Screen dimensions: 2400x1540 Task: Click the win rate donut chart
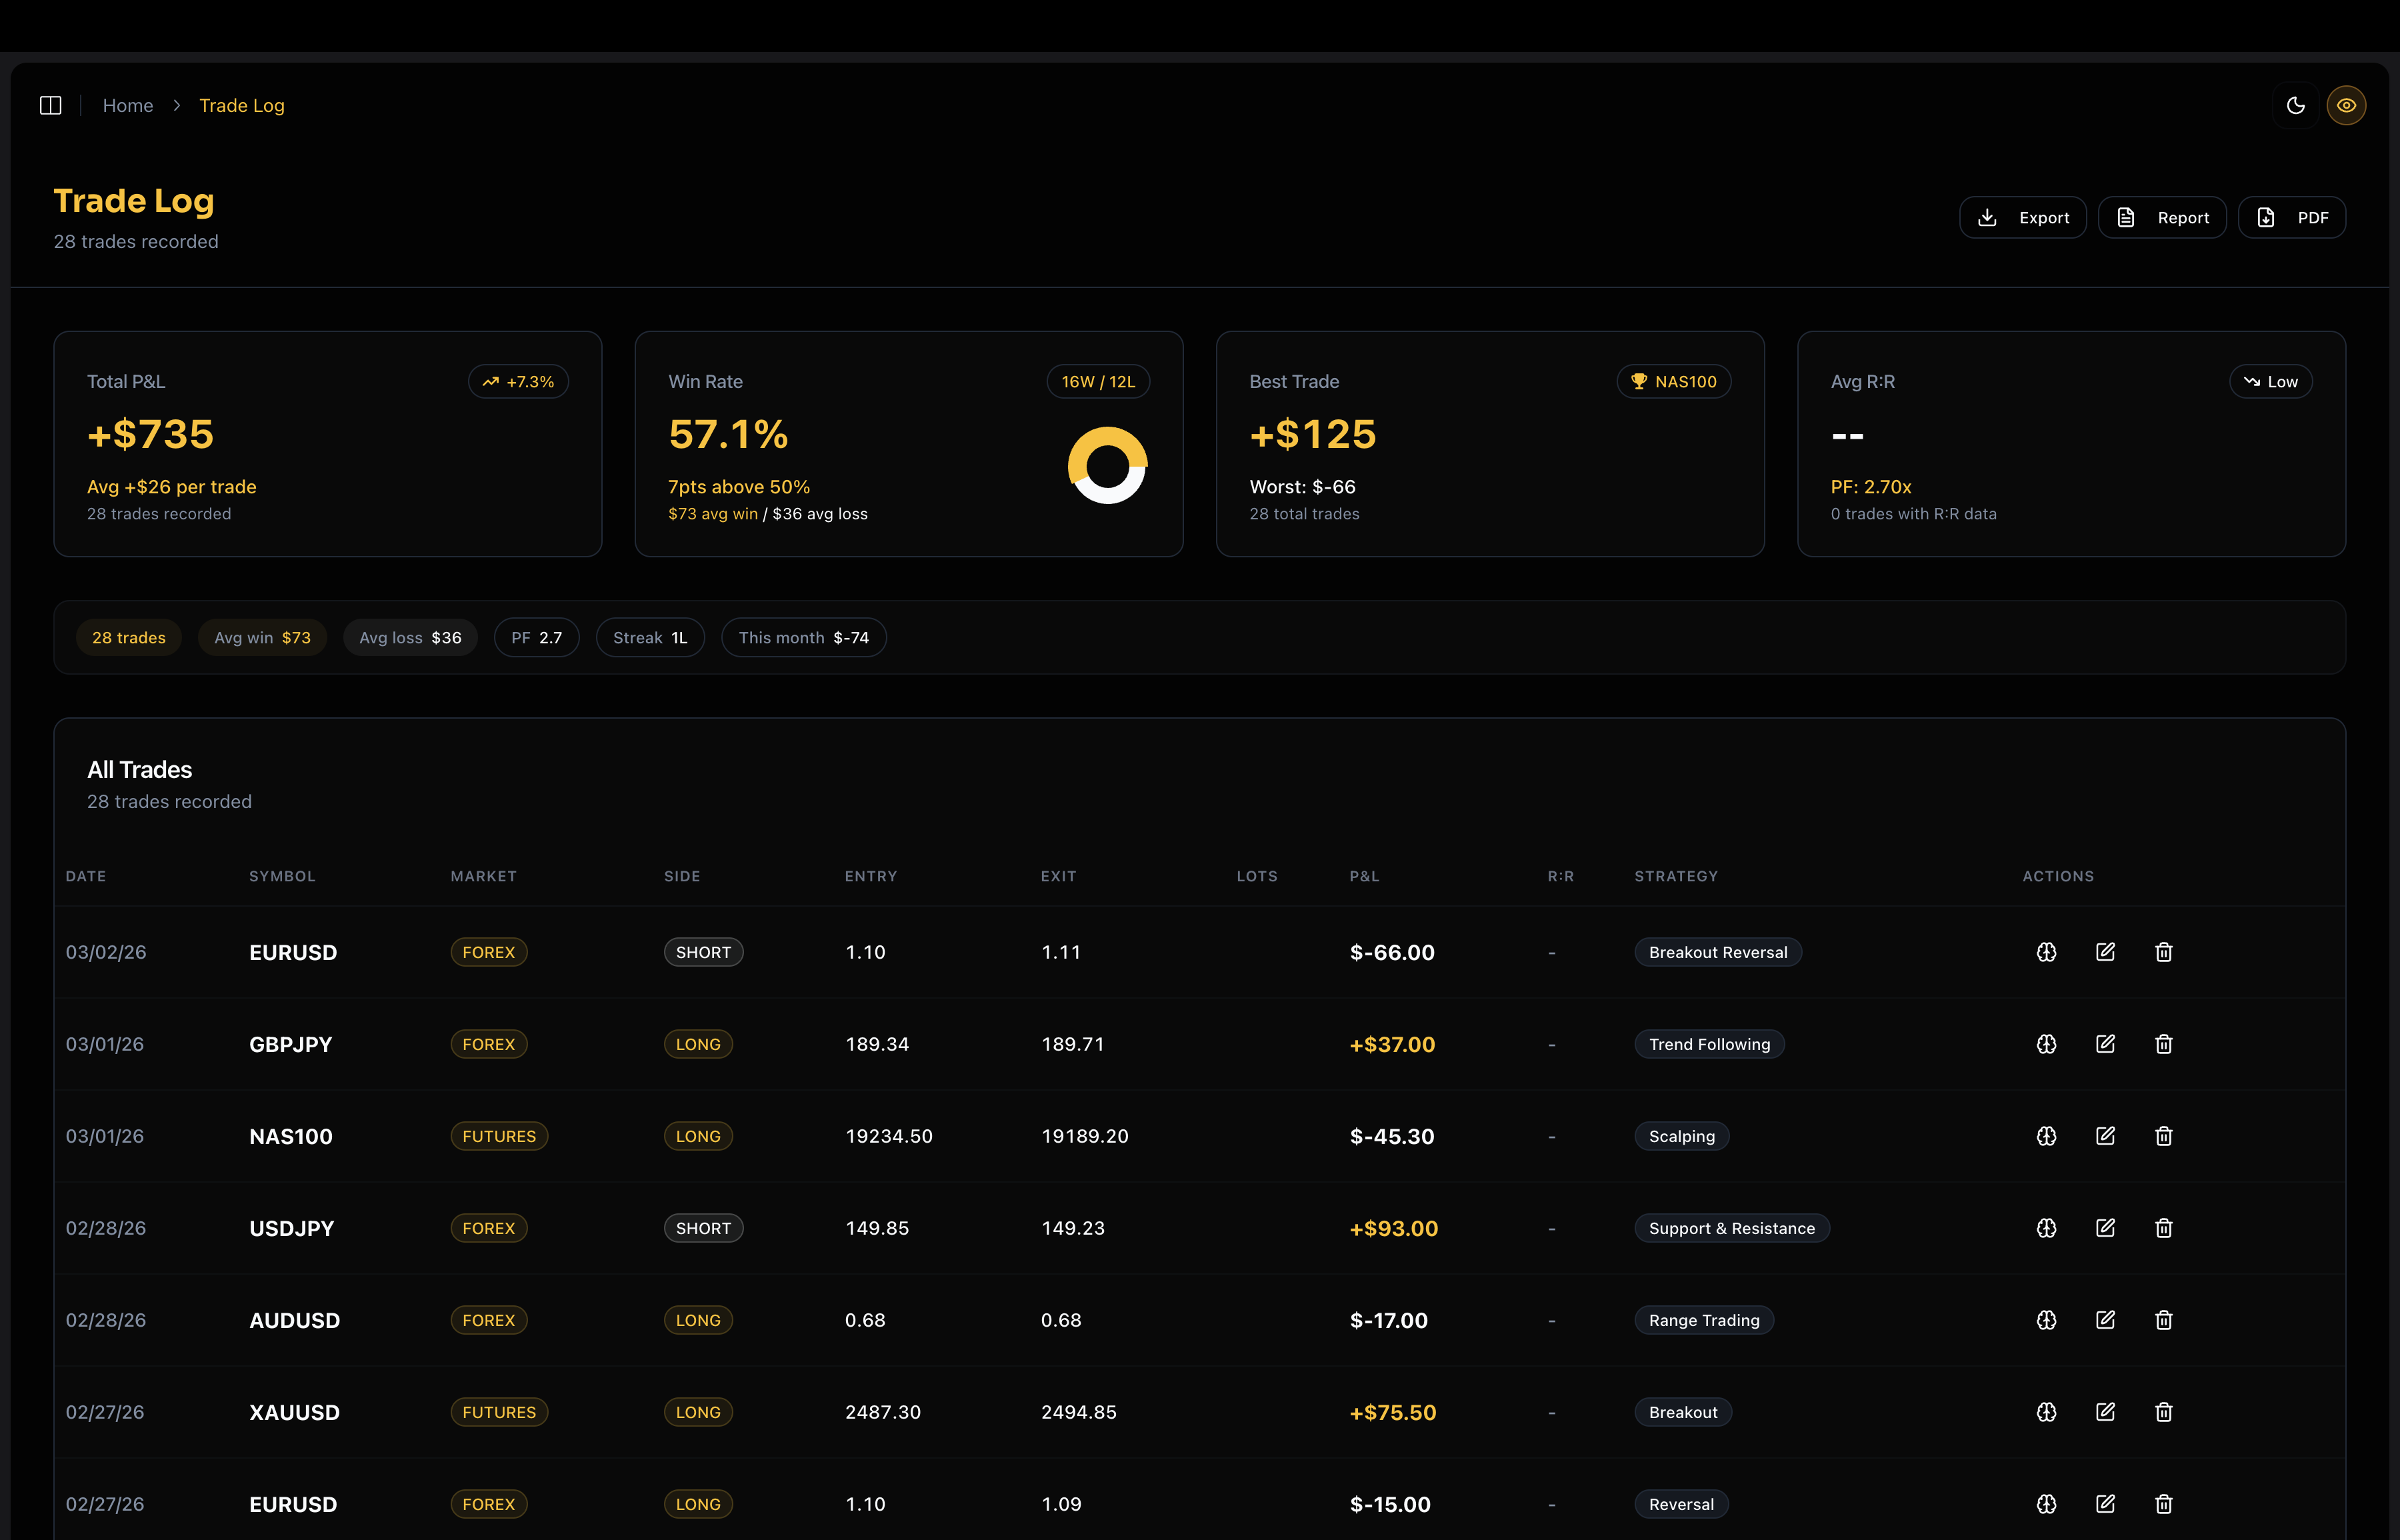[x=1107, y=464]
